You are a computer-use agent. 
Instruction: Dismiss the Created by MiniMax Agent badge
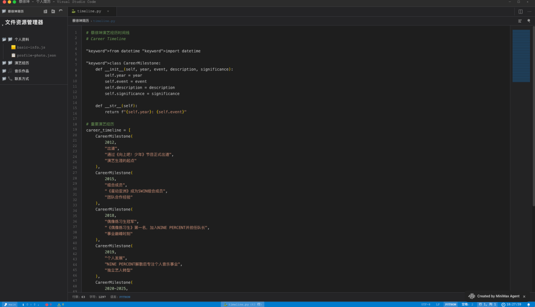tap(524, 296)
